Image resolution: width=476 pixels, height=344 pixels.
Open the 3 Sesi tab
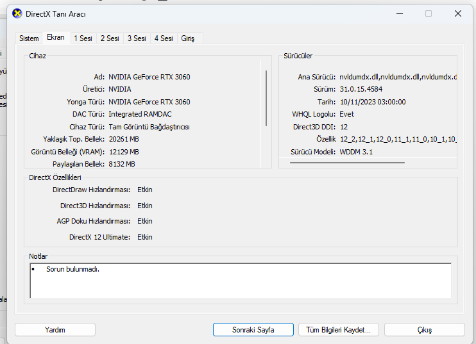(137, 38)
